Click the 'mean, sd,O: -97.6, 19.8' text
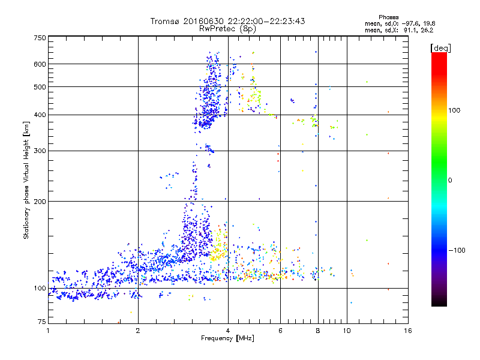This screenshot has height=360, width=480. [x=400, y=23]
